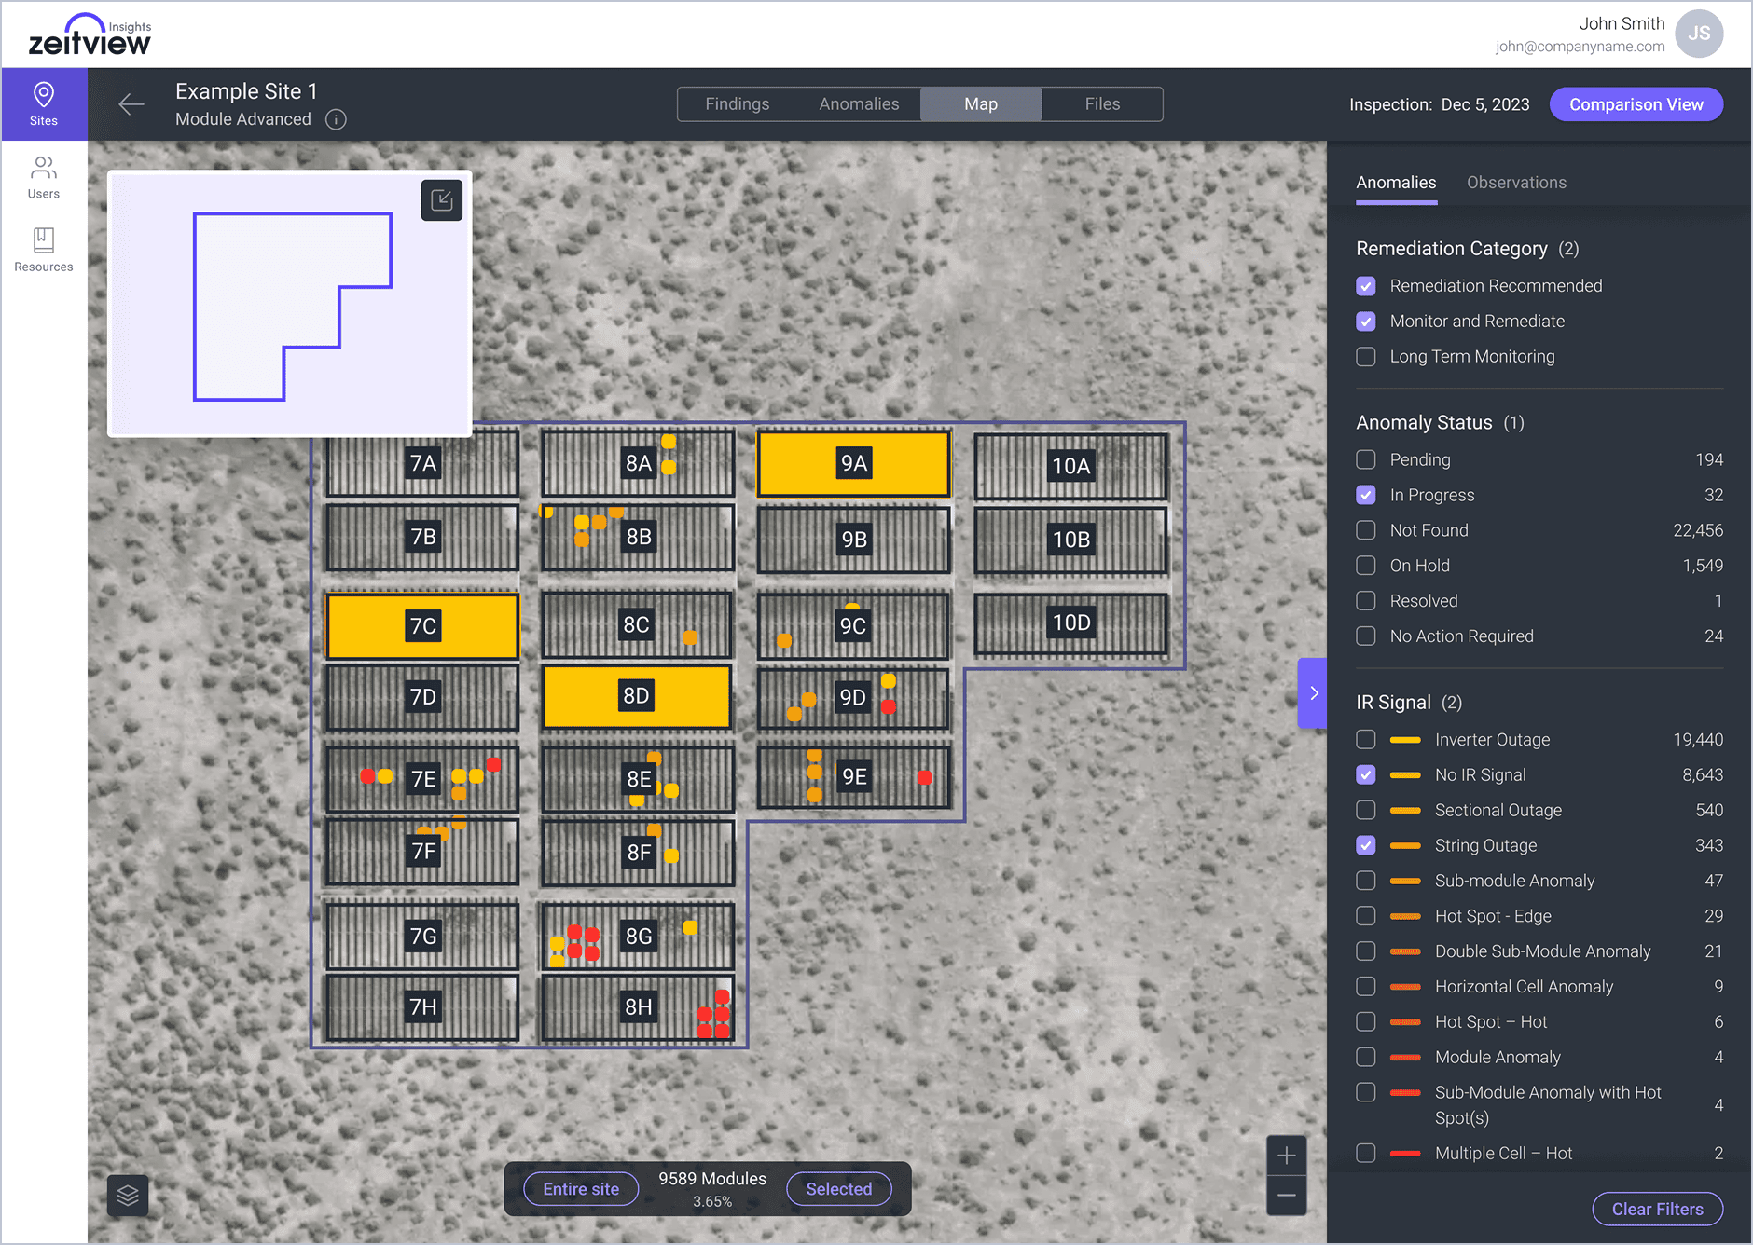Viewport: 1753px width, 1245px height.
Task: Select the red anomaly marker in block 9E
Action: (x=924, y=777)
